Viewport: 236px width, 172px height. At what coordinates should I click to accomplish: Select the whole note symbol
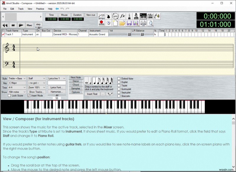pos(86,81)
